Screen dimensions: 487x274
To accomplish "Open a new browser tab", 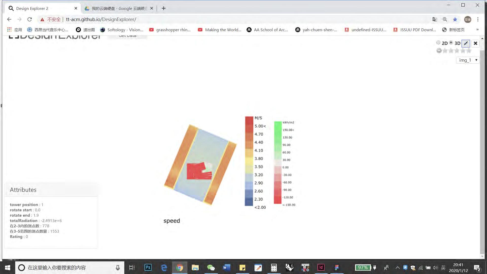I will 164,8.
